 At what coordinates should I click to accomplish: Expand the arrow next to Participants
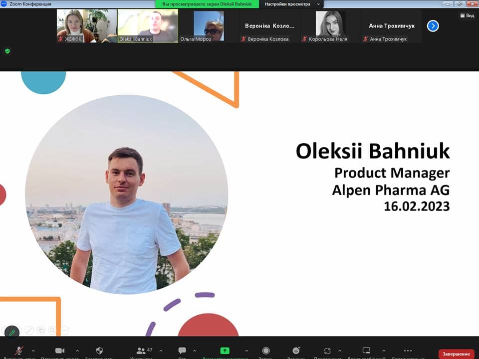coord(161,351)
